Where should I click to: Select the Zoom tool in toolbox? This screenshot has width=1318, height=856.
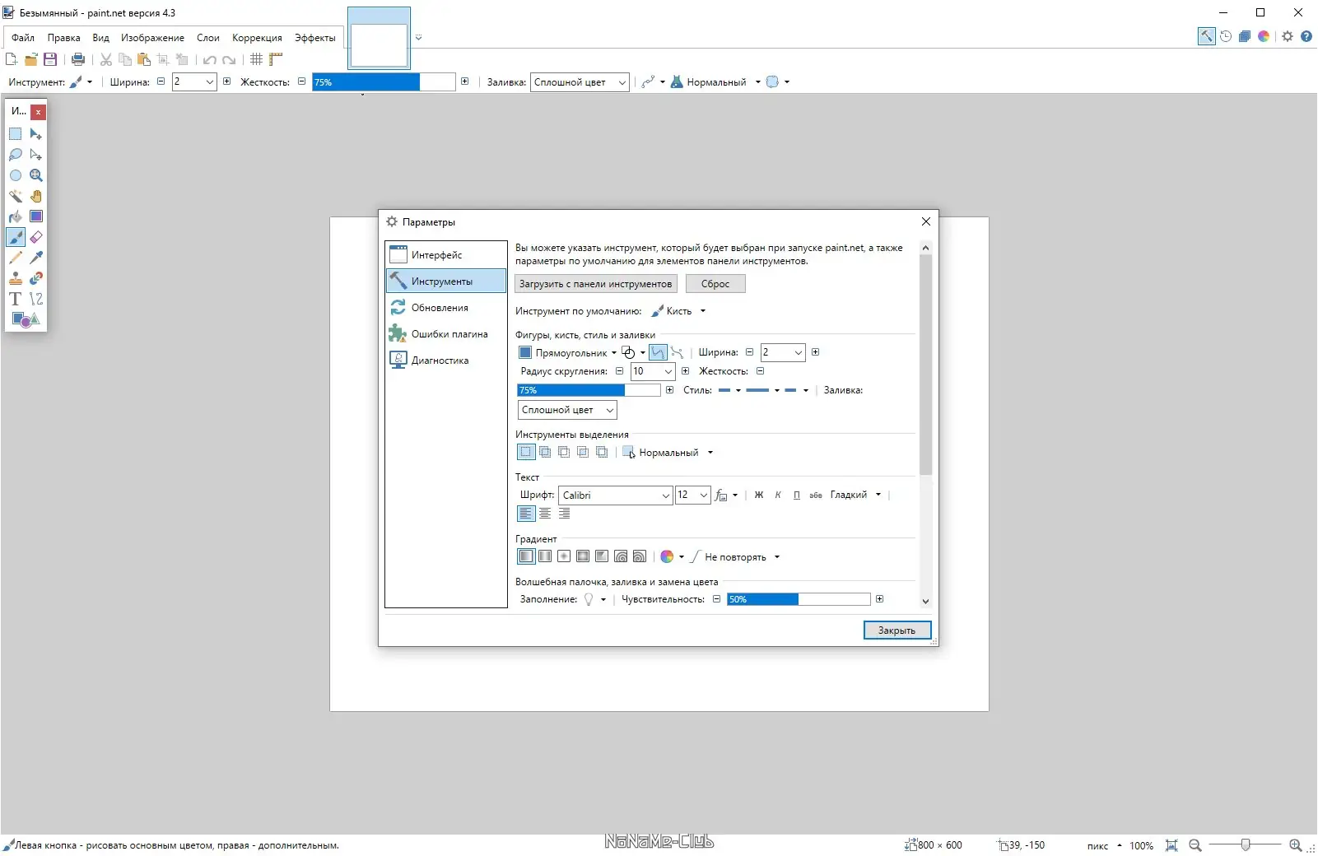[x=36, y=175]
